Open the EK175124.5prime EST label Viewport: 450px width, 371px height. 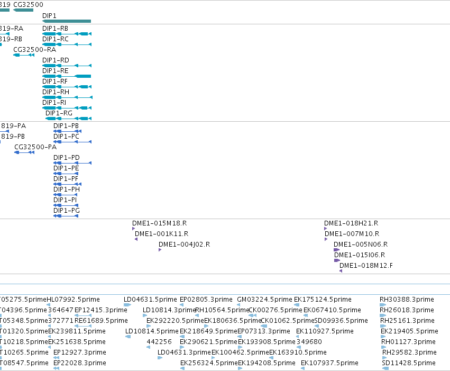[x=323, y=300]
